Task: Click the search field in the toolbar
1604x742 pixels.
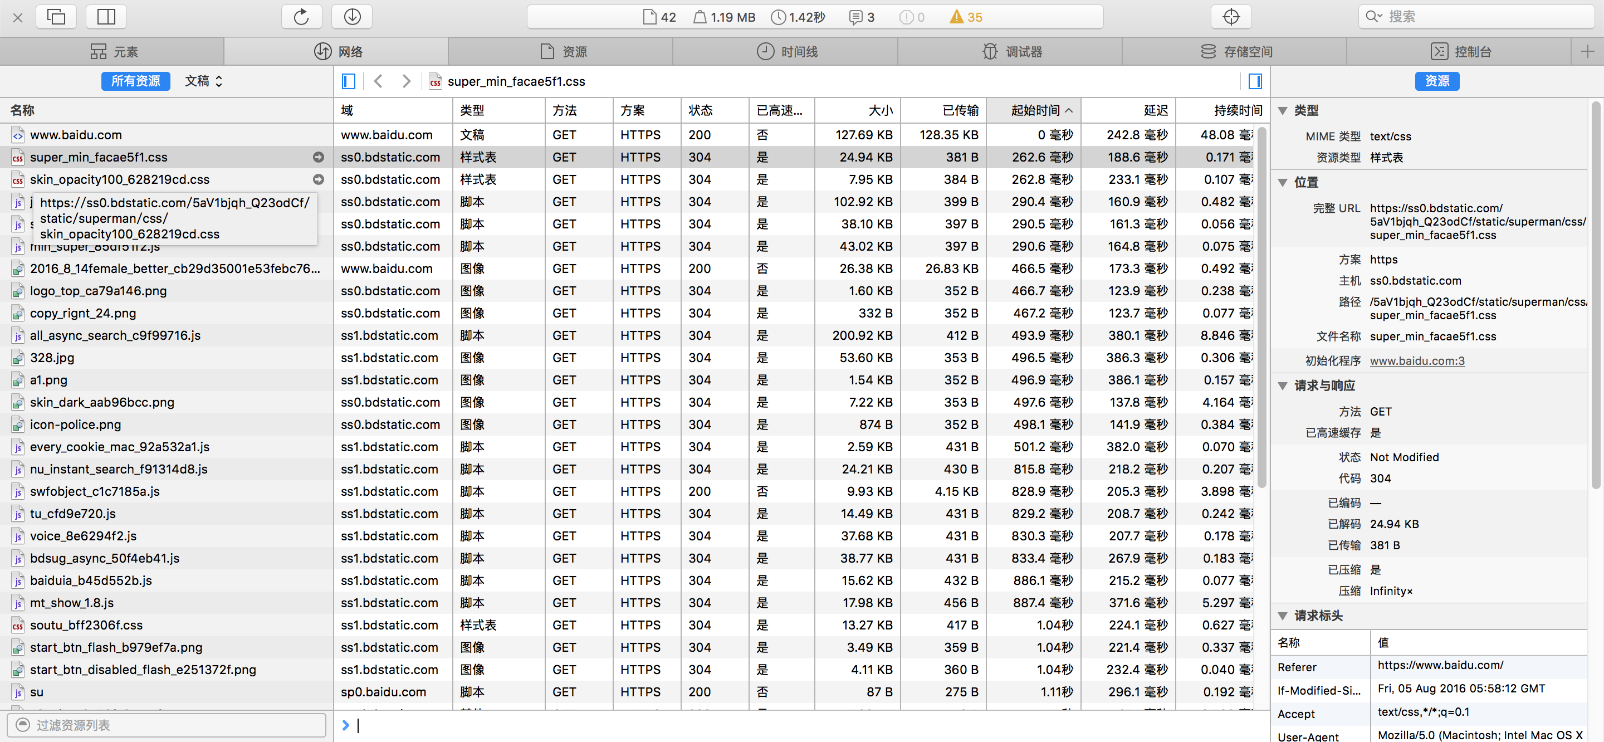Action: (1476, 17)
